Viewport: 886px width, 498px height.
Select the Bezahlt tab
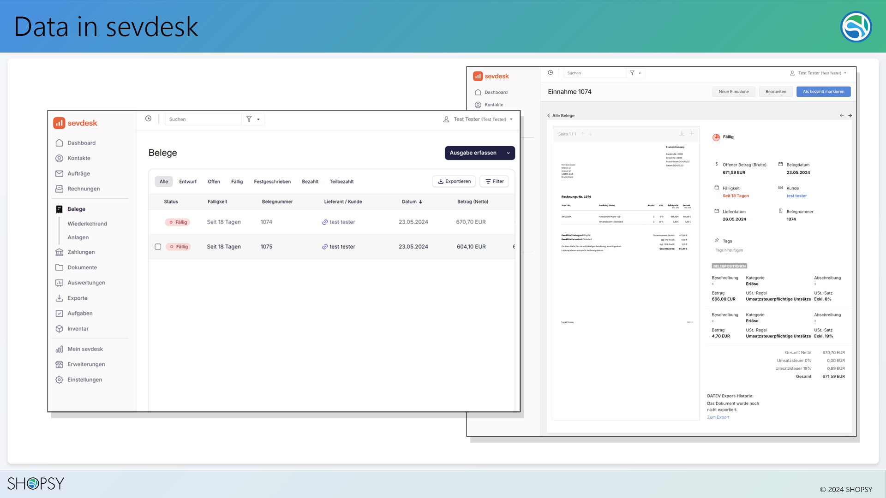coord(310,182)
